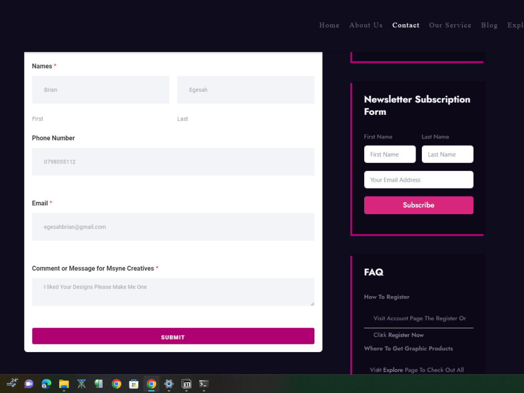Screen dimensions: 524x393
Task: Open the Blog page from the navigation bar
Action: 489,25
